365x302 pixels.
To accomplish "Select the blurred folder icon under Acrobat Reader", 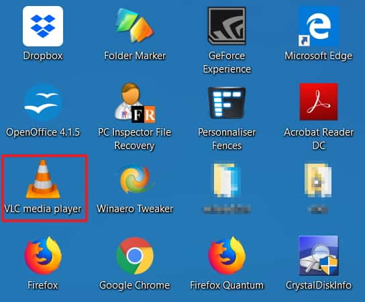I will tap(318, 180).
